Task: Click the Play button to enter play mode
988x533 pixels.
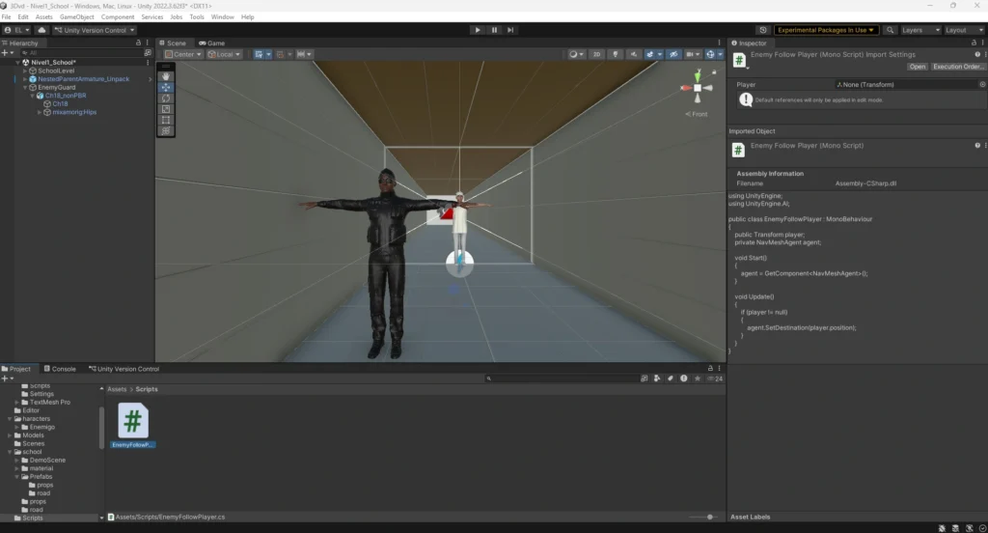Action: [477, 30]
